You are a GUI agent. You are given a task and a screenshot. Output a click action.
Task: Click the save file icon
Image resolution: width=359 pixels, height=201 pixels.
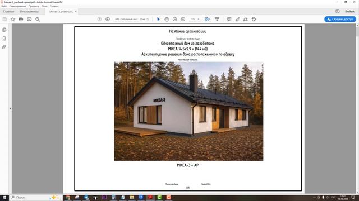(4, 19)
